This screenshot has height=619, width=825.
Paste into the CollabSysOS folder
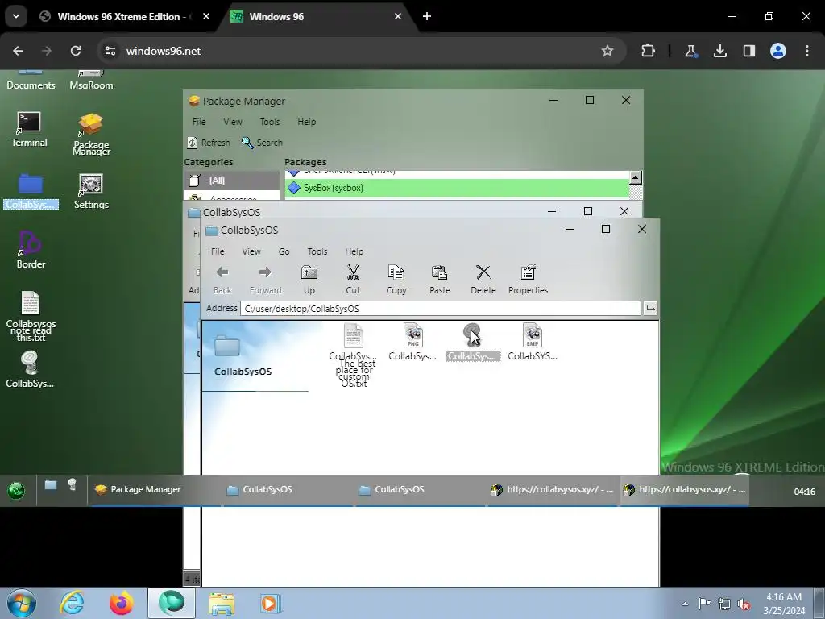pyautogui.click(x=439, y=280)
